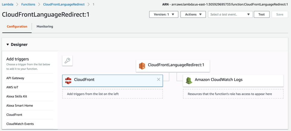Add the Alexa Skills Kit trigger
The image size is (291, 131).
coord(17,96)
